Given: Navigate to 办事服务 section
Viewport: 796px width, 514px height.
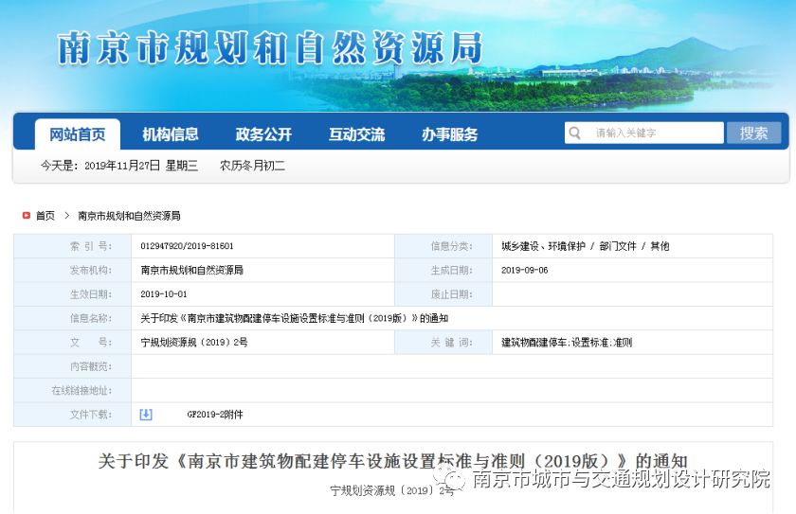Looking at the screenshot, I should (x=450, y=134).
